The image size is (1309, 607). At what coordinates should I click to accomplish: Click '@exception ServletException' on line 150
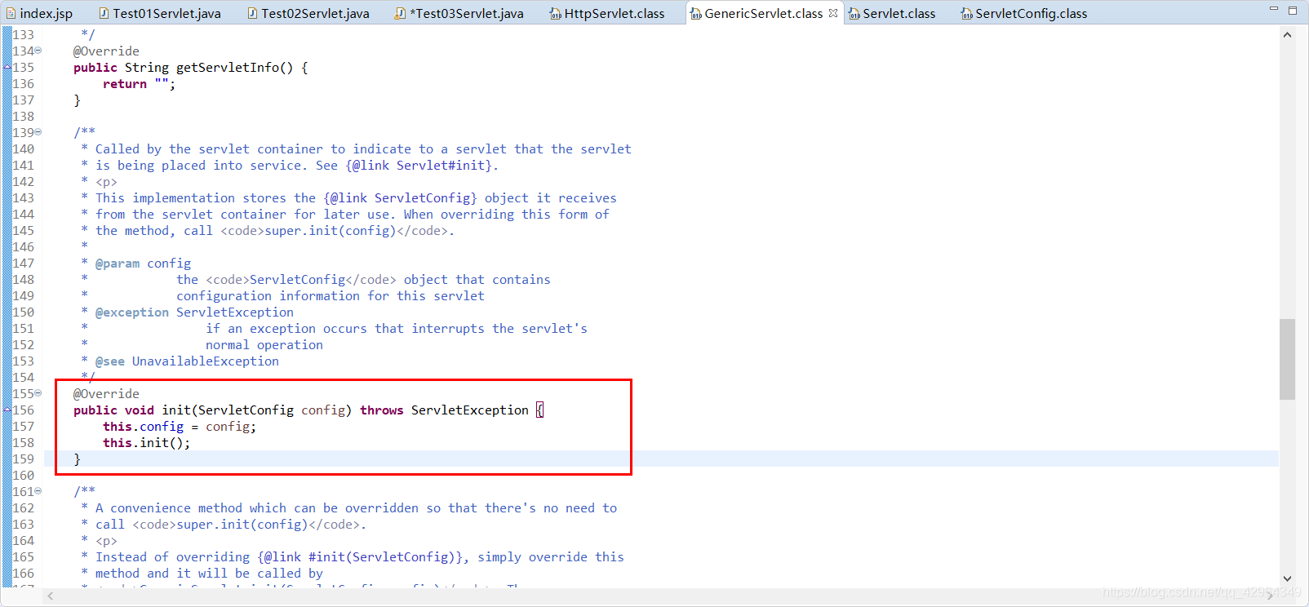point(194,312)
